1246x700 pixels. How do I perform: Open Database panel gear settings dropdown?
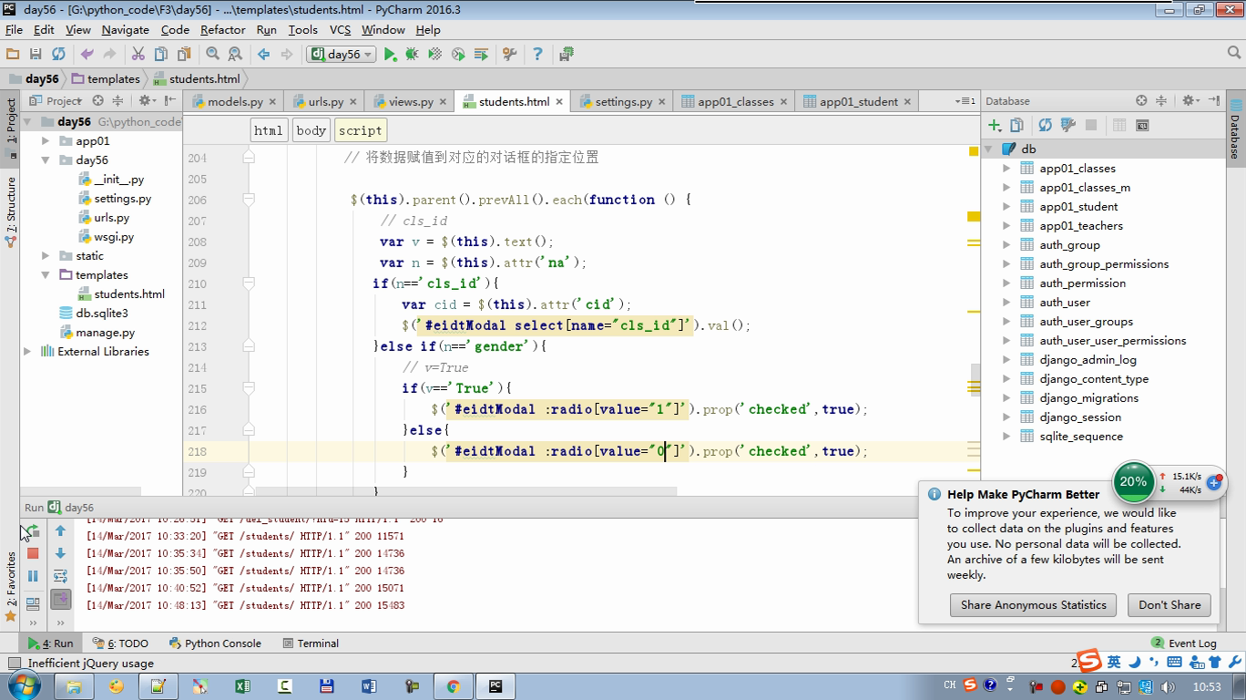[x=1190, y=100]
